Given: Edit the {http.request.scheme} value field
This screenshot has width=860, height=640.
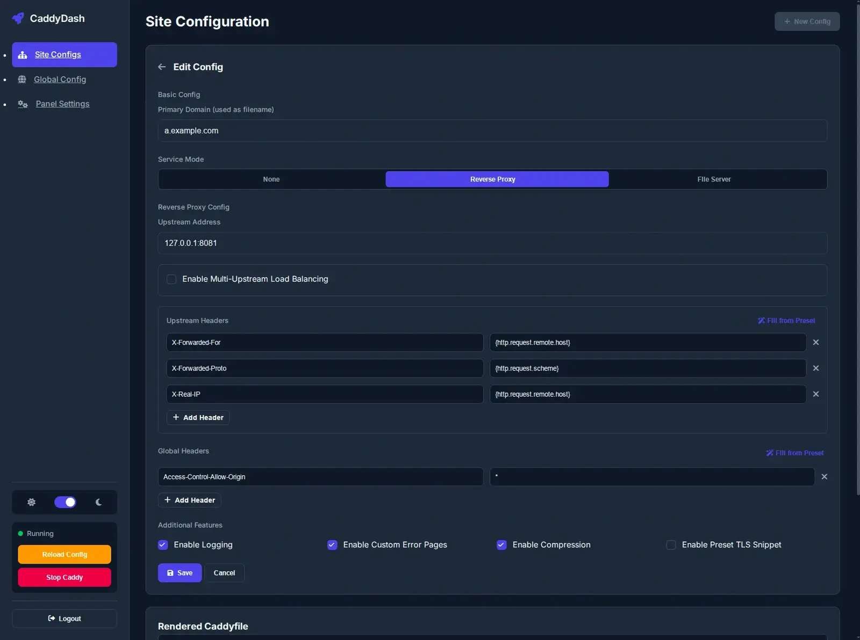Looking at the screenshot, I should click(648, 368).
